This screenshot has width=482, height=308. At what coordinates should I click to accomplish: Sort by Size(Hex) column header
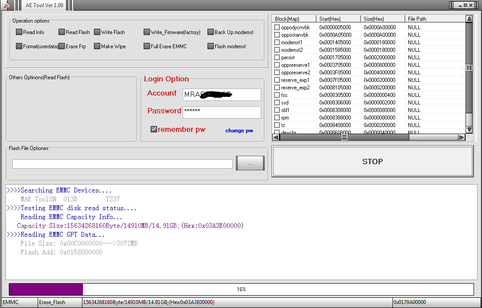point(383,19)
